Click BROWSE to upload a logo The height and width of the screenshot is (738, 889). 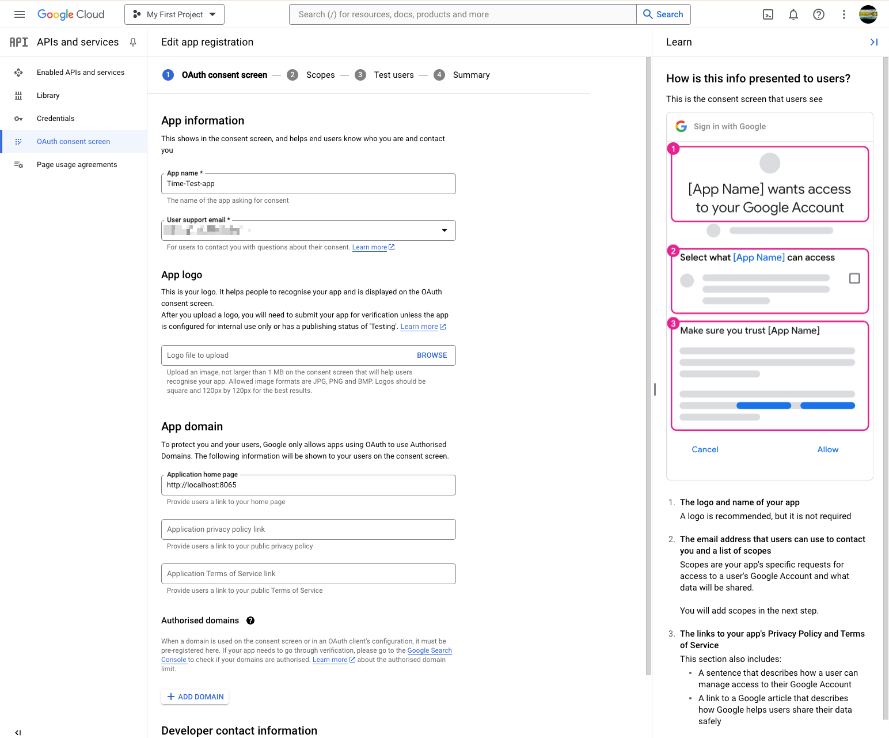[x=432, y=355]
